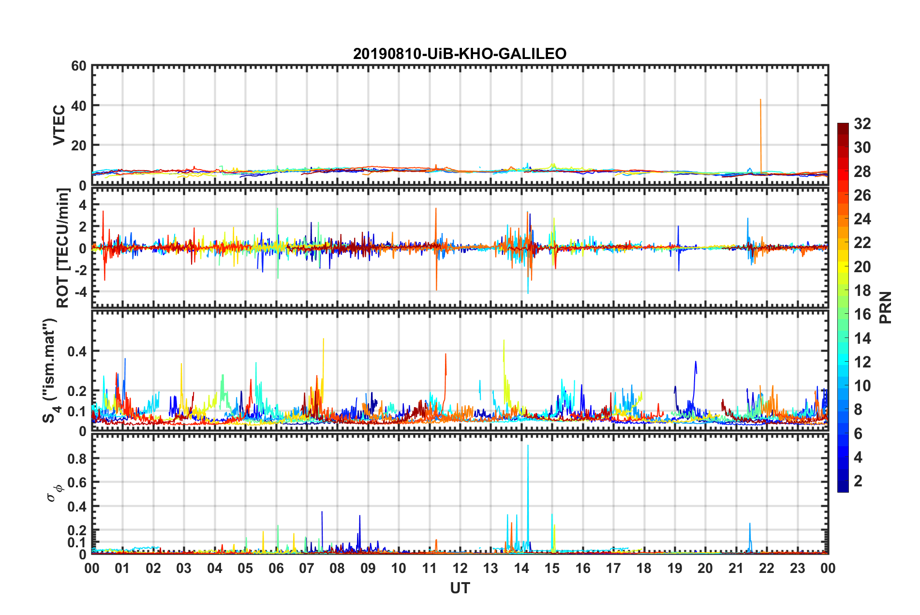Click the 0.8 tick on the sigma-phi axis

pos(77,458)
